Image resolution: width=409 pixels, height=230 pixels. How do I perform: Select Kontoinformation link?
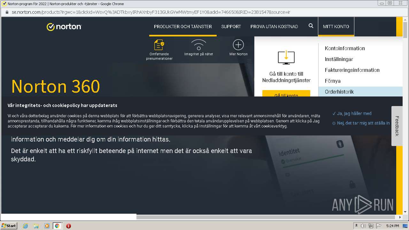pos(345,48)
